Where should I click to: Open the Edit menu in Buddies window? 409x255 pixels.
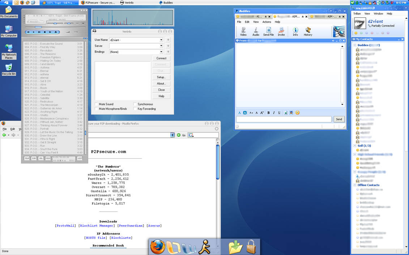tap(247, 22)
